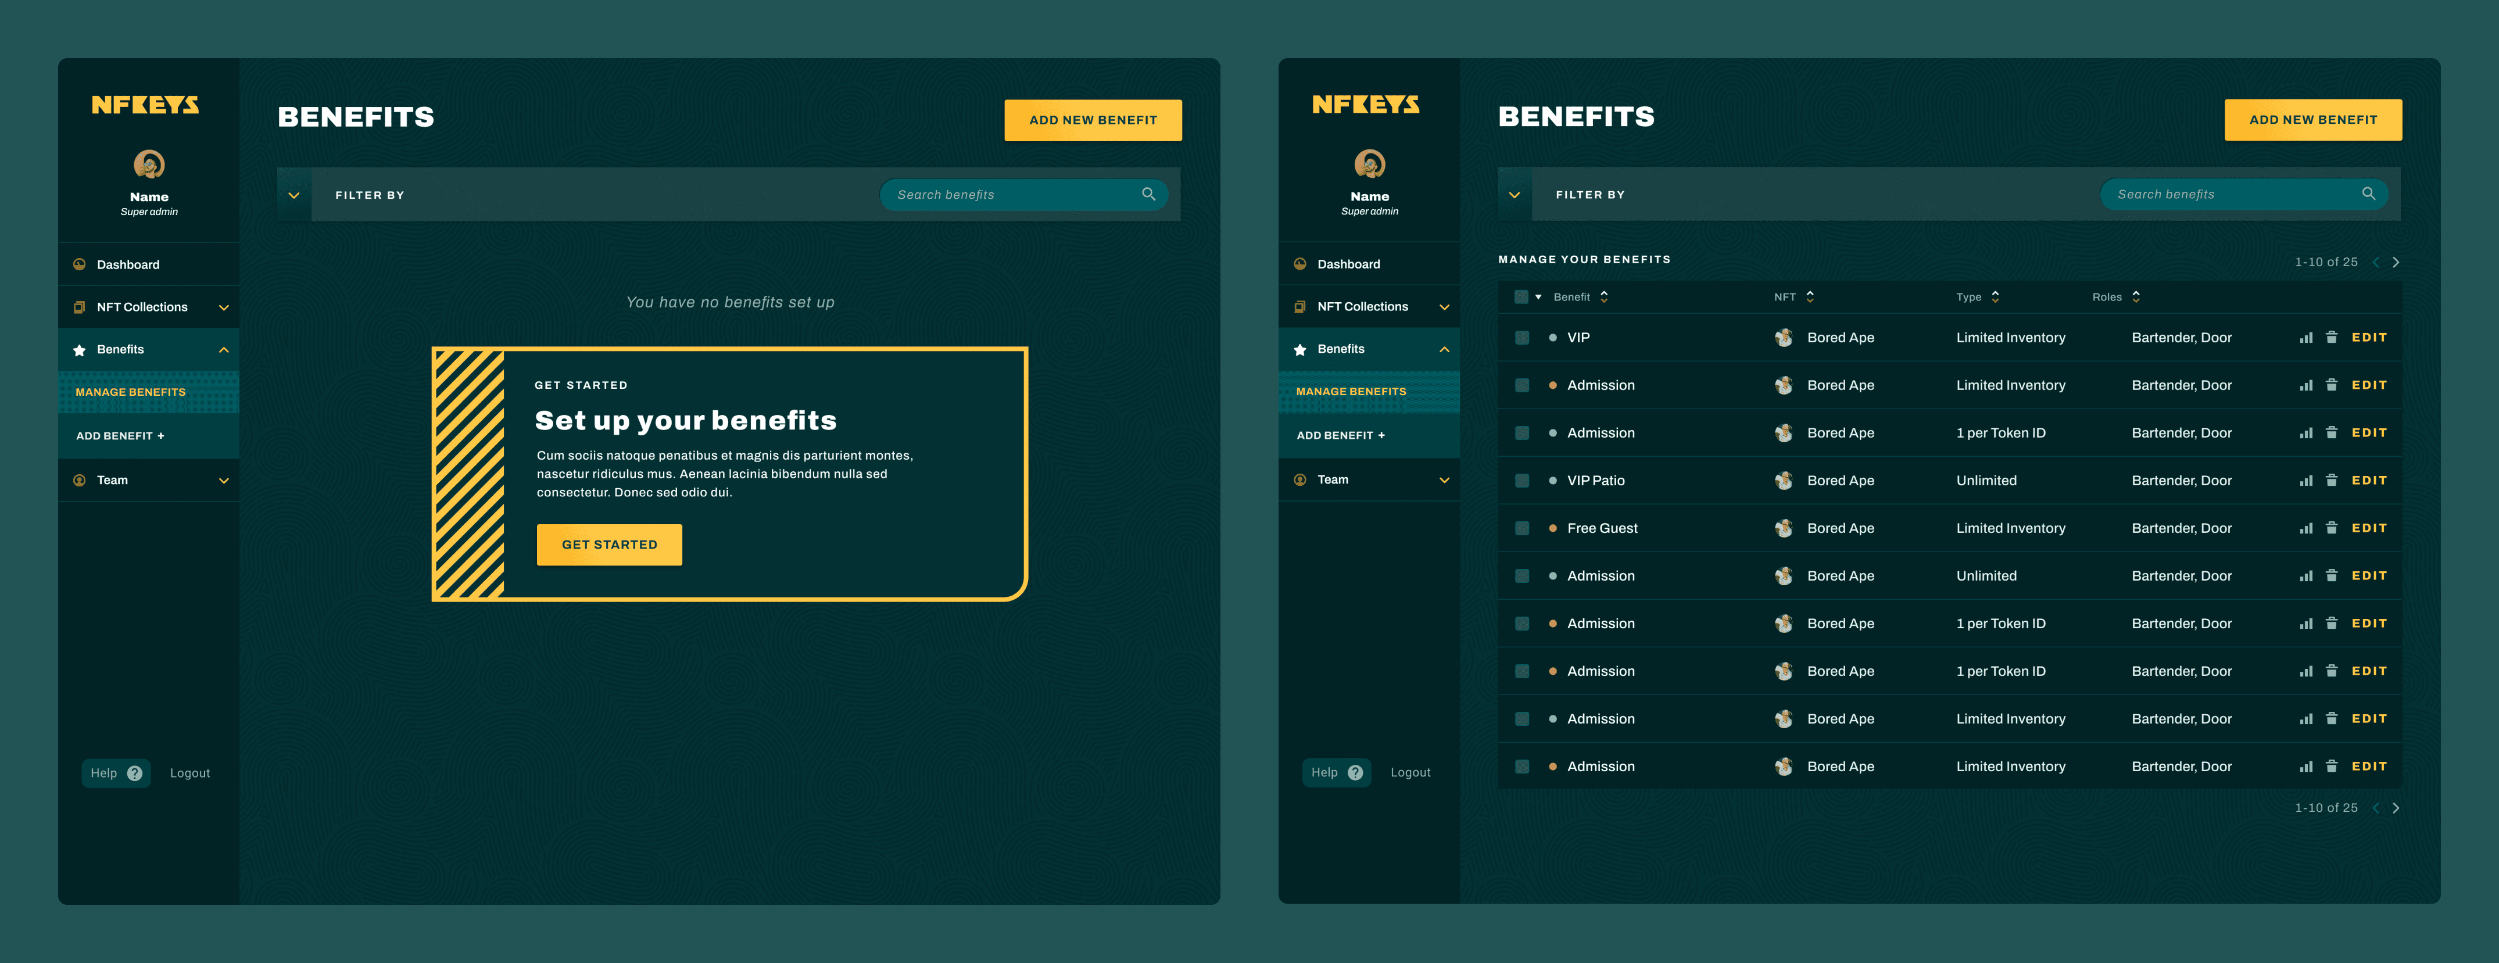
Task: Select ADD BENEFIT + in sidebar beside the table
Action: 1340,435
